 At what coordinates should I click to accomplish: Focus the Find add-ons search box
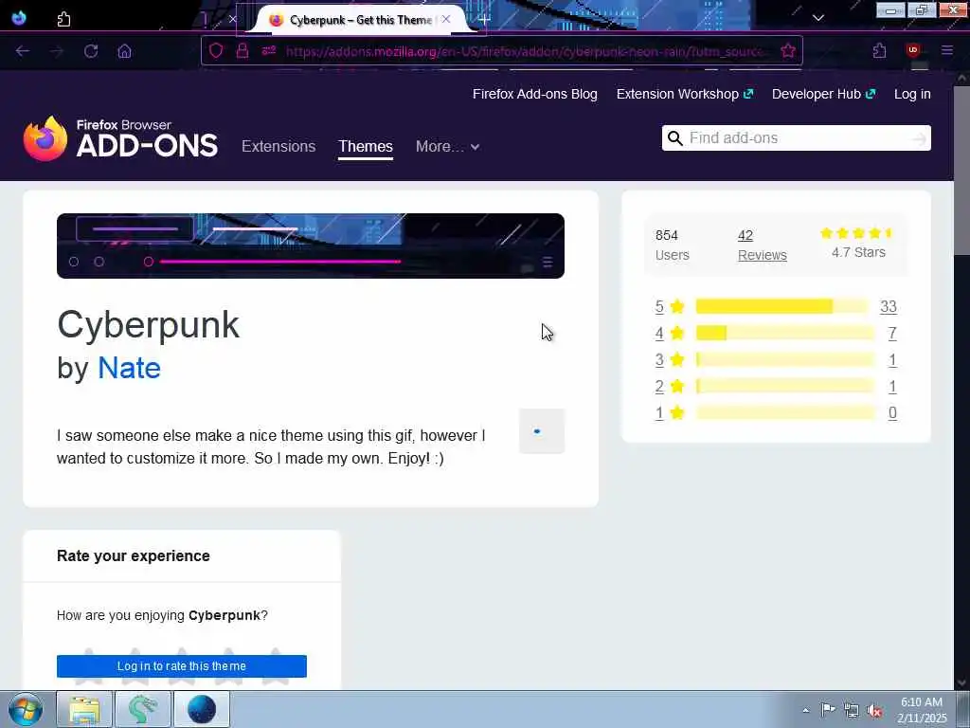pyautogui.click(x=798, y=138)
